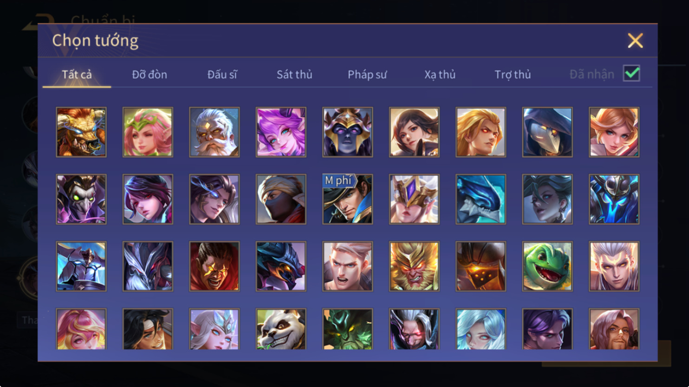Open the Sát thủ tab
Image resolution: width=689 pixels, height=387 pixels.
pos(295,74)
